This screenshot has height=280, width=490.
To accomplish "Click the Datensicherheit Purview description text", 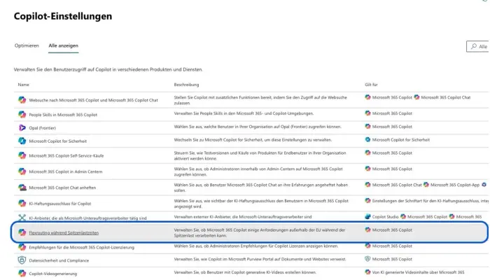I will pos(260,259).
